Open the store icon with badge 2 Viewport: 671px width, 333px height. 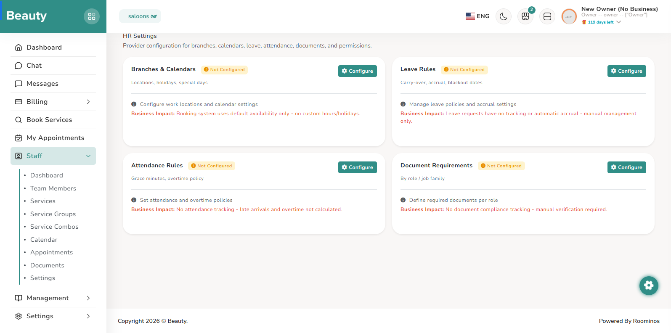(x=525, y=16)
